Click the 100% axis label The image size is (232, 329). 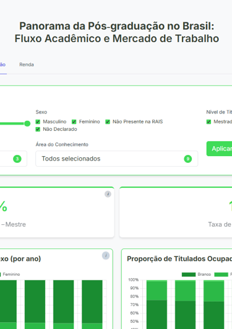[133, 279]
